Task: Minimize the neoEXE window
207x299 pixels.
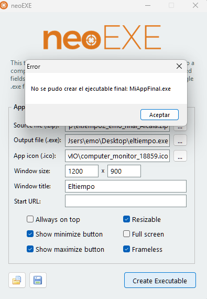Action: click(x=148, y=5)
